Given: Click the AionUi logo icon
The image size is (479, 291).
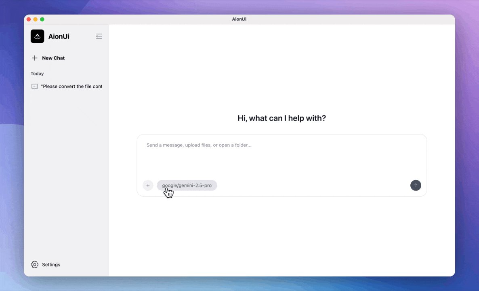Looking at the screenshot, I should [x=37, y=36].
